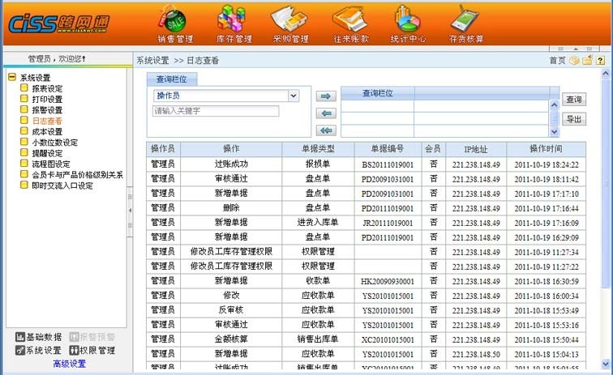Collapse the left sidebar with the splitter handle
This screenshot has width=613, height=375.
(x=130, y=211)
